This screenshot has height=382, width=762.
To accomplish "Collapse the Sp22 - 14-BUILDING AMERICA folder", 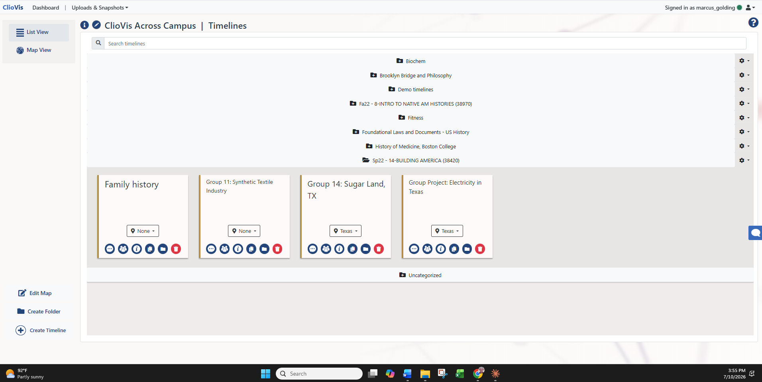I will [x=411, y=160].
